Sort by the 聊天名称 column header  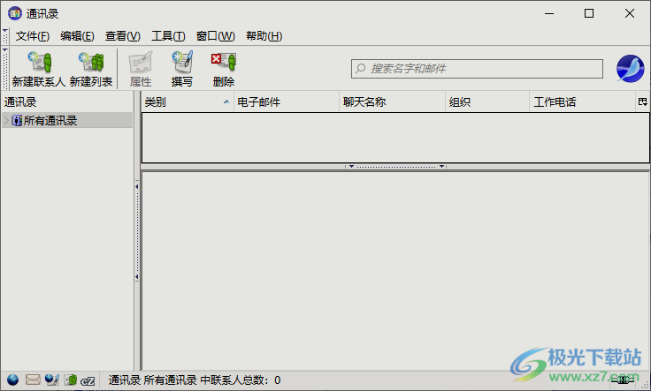click(x=392, y=102)
